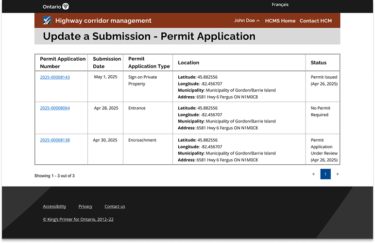This screenshot has height=243, width=375.
Task: Switch language to Français
Action: [x=280, y=4]
